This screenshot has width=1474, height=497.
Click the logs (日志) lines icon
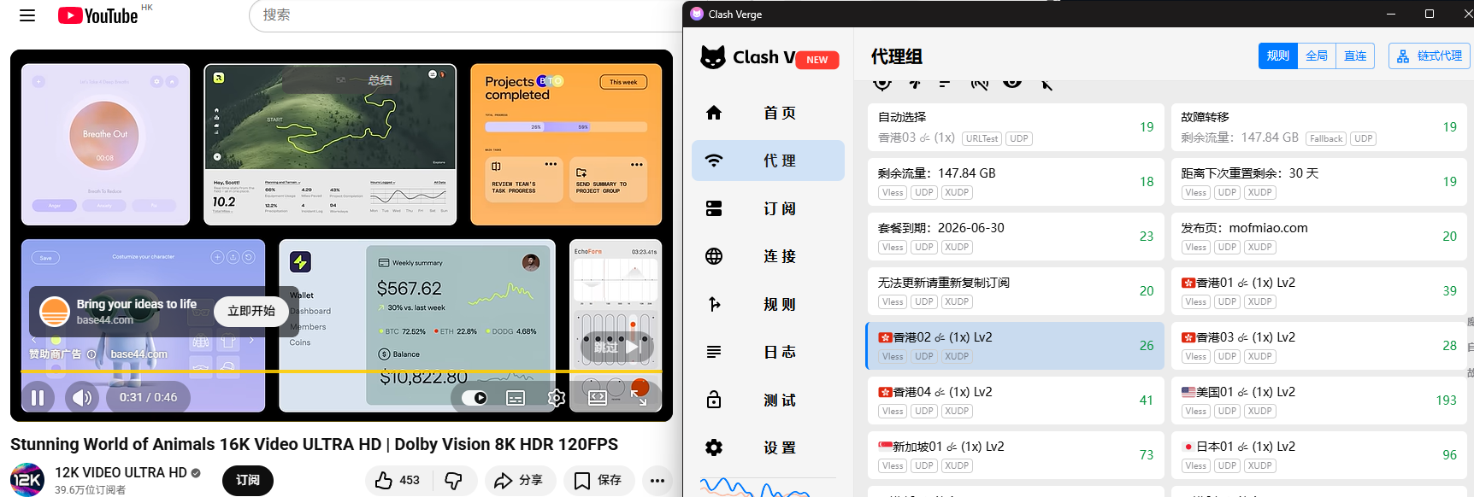pos(714,352)
